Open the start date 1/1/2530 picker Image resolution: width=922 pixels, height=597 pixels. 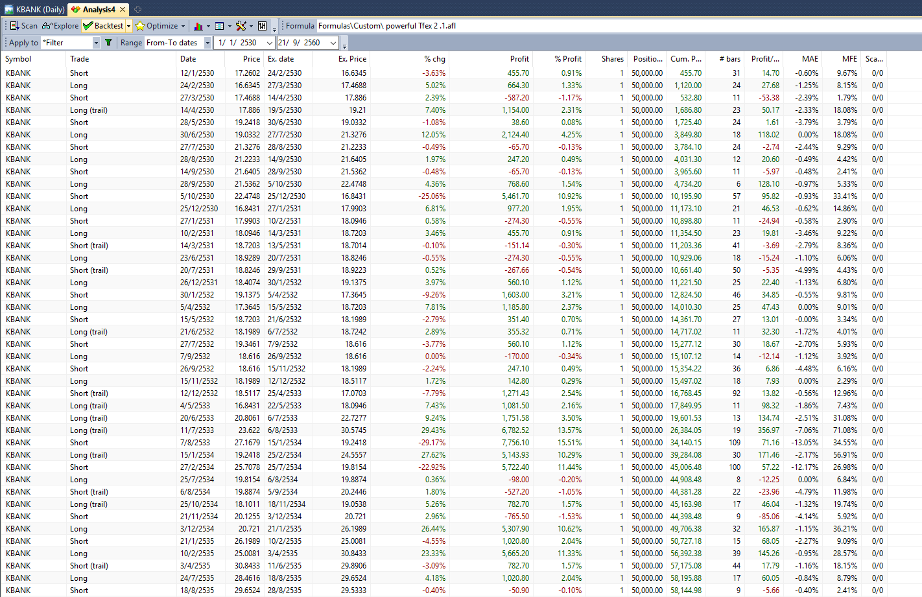(x=270, y=43)
